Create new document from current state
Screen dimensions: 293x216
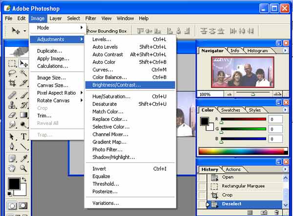(x=250, y=213)
